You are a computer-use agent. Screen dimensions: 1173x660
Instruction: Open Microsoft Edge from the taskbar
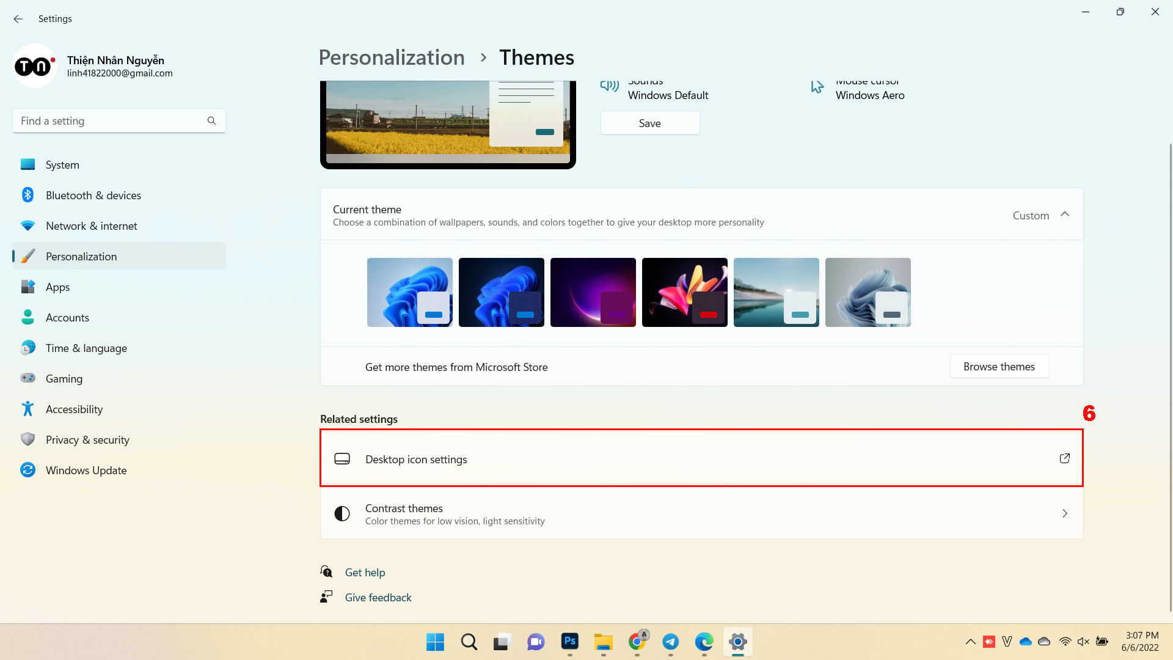click(704, 642)
